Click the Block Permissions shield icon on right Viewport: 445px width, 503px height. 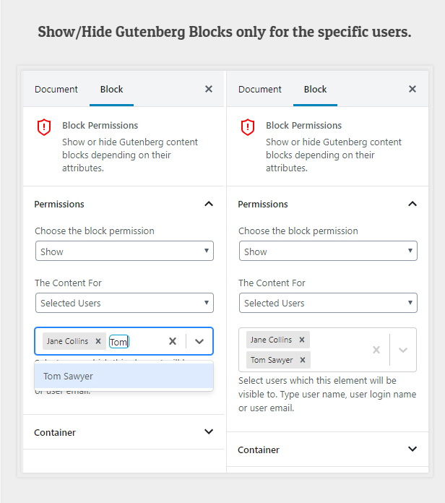[x=248, y=127]
